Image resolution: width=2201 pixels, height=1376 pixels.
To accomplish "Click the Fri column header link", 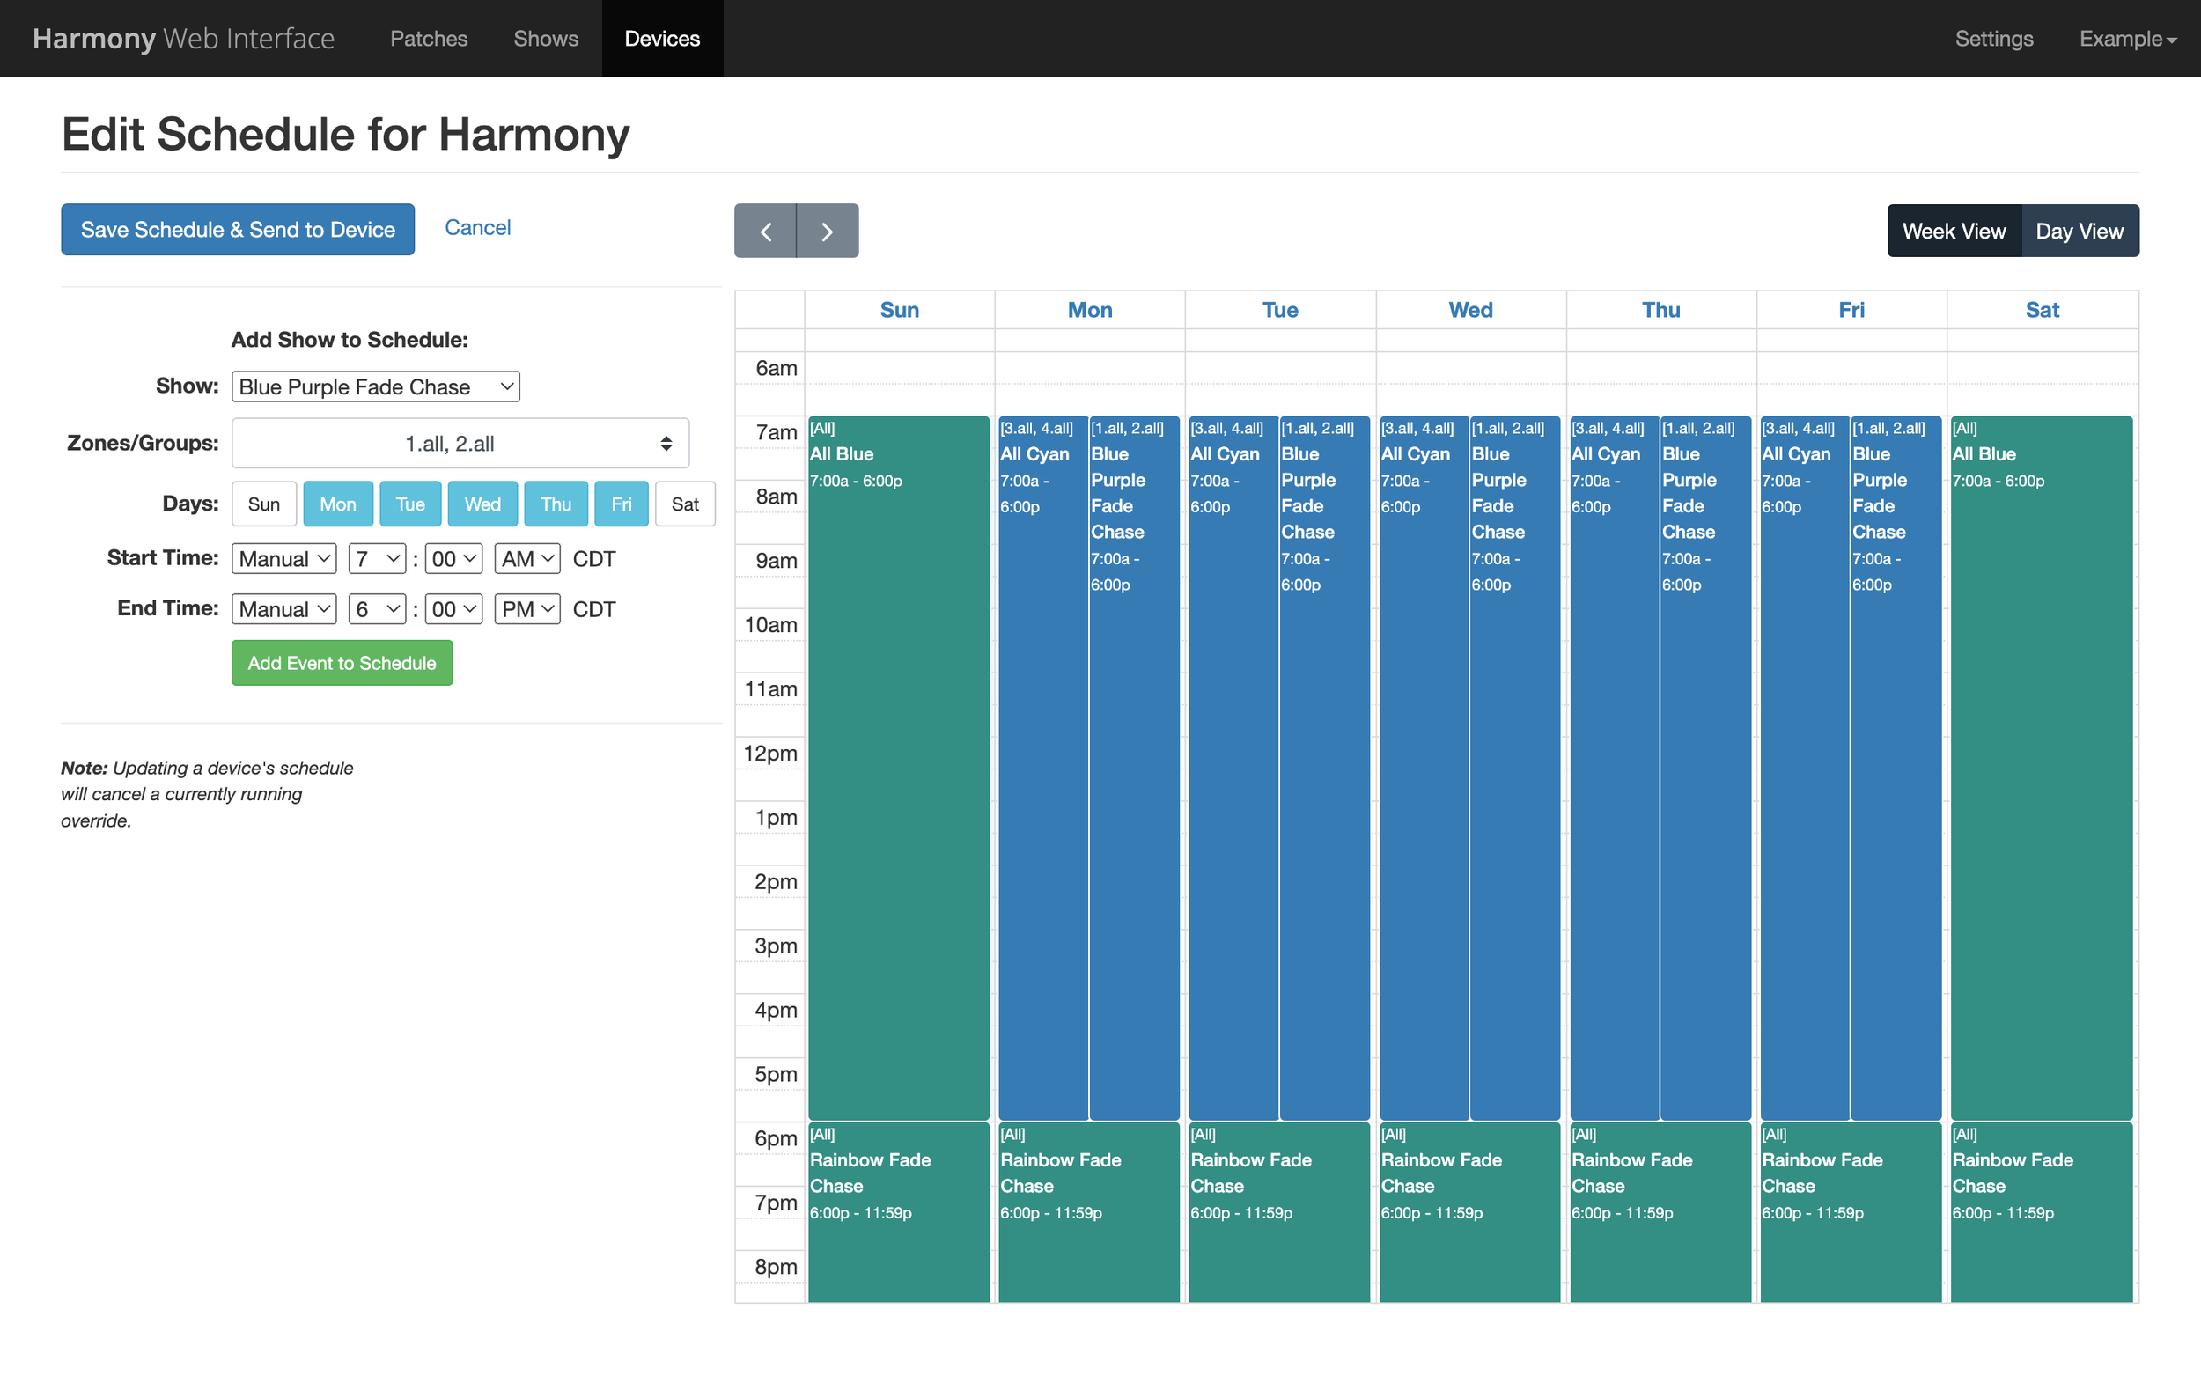I will 1850,309.
